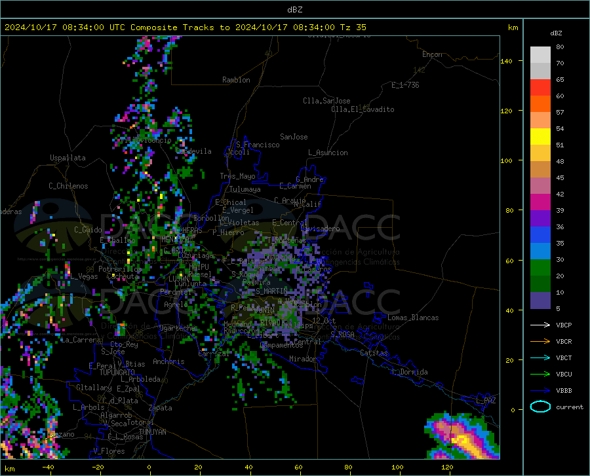Select the green 30–20 dBZ swatch

click(540, 268)
